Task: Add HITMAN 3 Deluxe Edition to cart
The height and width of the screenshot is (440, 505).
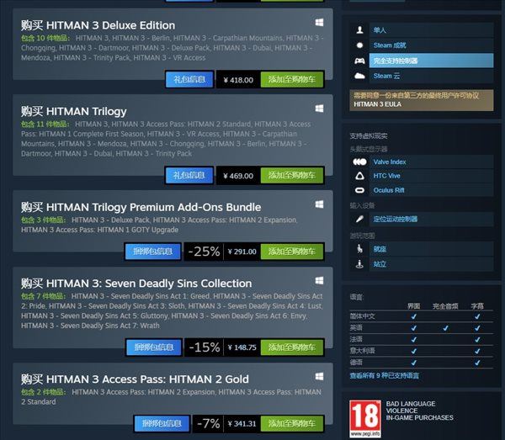Action: point(292,79)
